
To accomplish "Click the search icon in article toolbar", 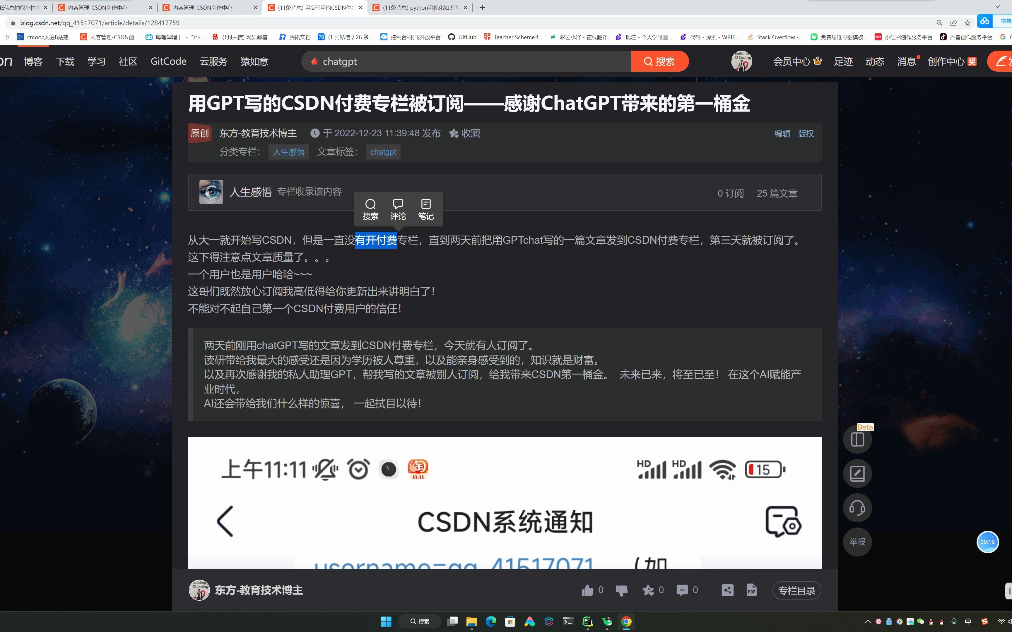I will pos(370,204).
